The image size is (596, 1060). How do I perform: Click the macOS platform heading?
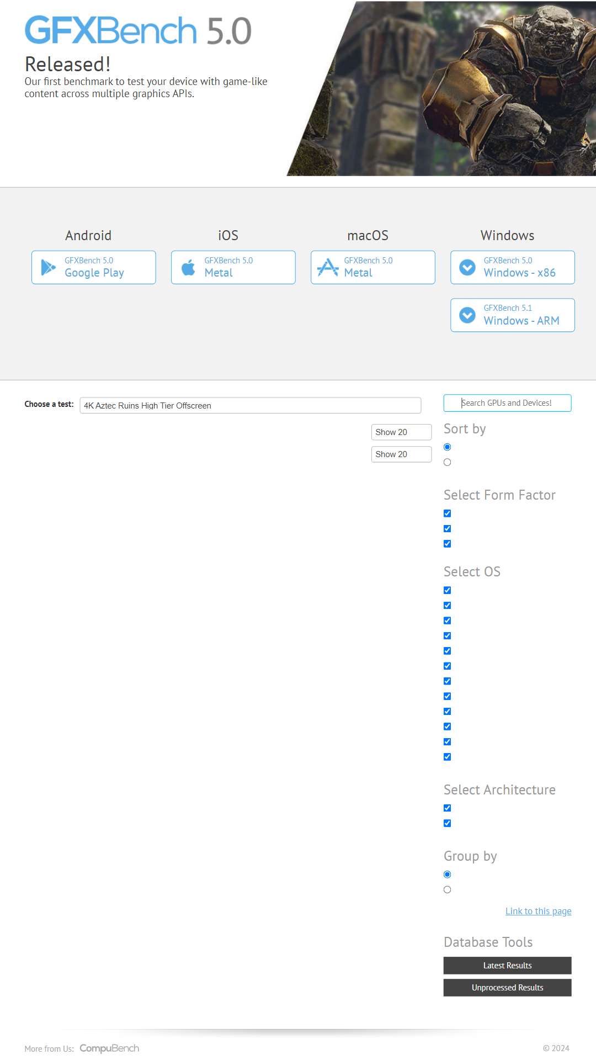pos(368,236)
